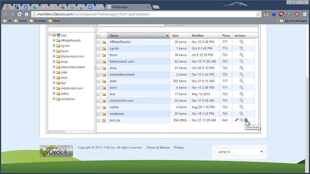Image resolution: width=310 pixels, height=174 pixels.
Task: Click the magnifier icon in store row
Action: pos(241,87)
